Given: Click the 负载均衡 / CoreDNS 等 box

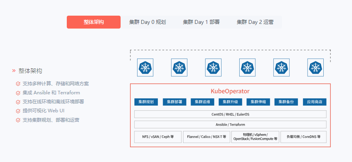Looking at the screenshot, I should 304,137.
